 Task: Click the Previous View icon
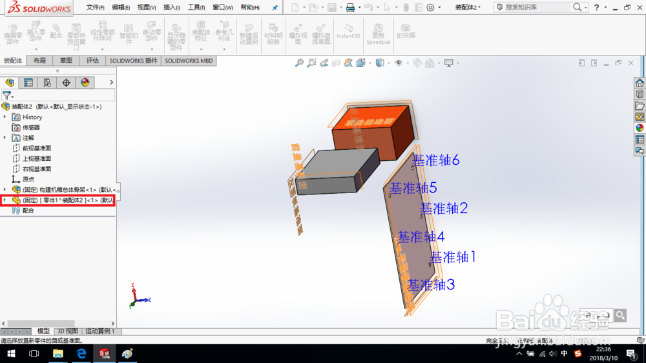[324, 63]
